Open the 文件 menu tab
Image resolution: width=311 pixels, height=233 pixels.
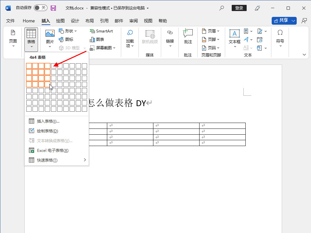(x=10, y=21)
